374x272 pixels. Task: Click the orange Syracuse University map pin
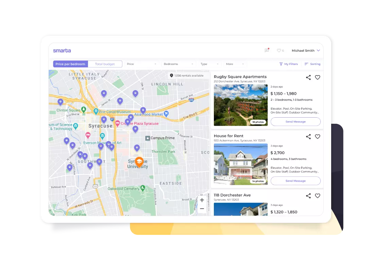click(x=139, y=161)
